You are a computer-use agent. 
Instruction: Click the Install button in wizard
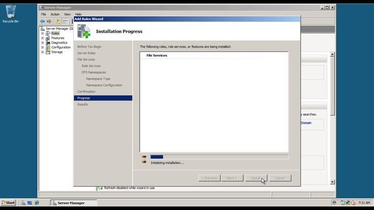pos(256,178)
